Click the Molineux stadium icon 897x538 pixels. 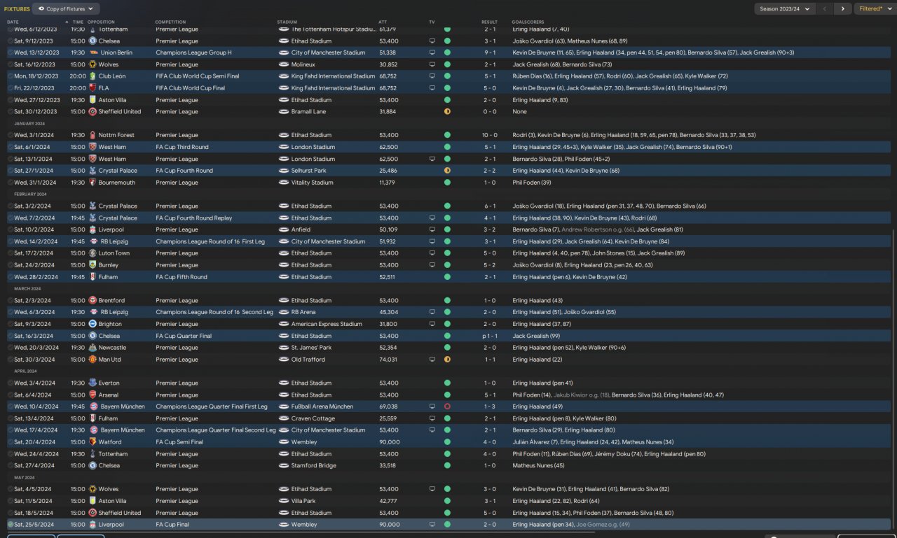pos(283,64)
